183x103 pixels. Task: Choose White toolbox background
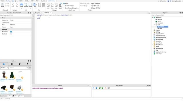9,96
